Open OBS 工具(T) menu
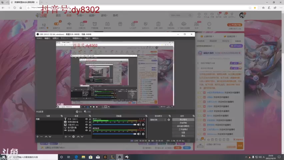The width and height of the screenshot is (284, 160). click(x=87, y=38)
